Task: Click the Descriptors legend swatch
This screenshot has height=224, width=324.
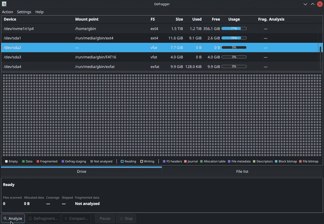Action: [x=254, y=162]
